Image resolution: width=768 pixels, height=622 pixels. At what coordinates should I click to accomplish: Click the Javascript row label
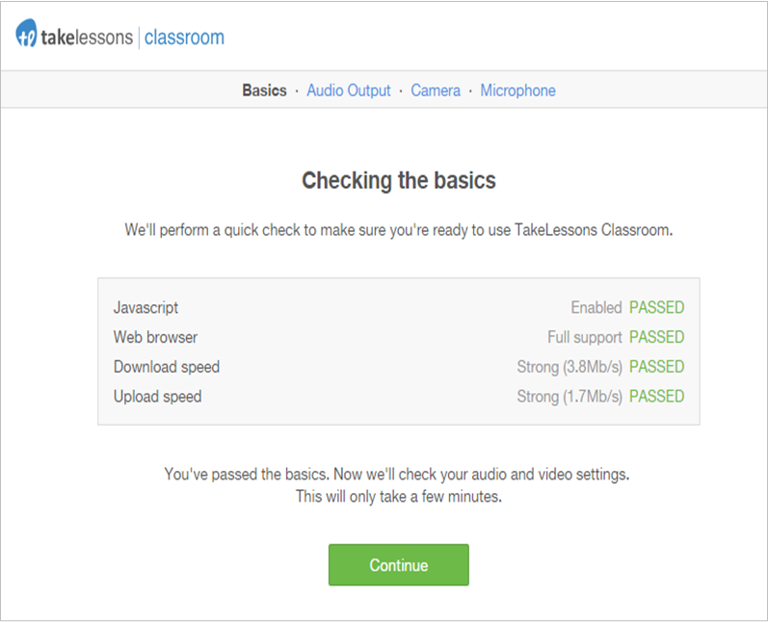(x=146, y=307)
